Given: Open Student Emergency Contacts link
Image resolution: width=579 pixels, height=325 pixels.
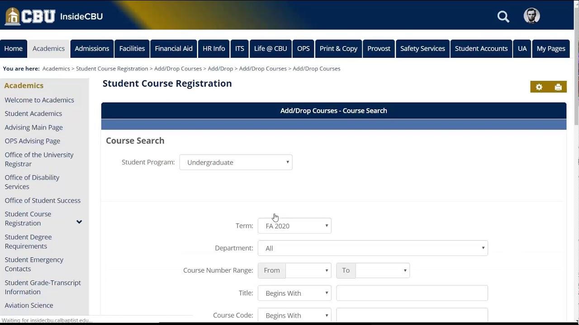Looking at the screenshot, I should tap(34, 264).
